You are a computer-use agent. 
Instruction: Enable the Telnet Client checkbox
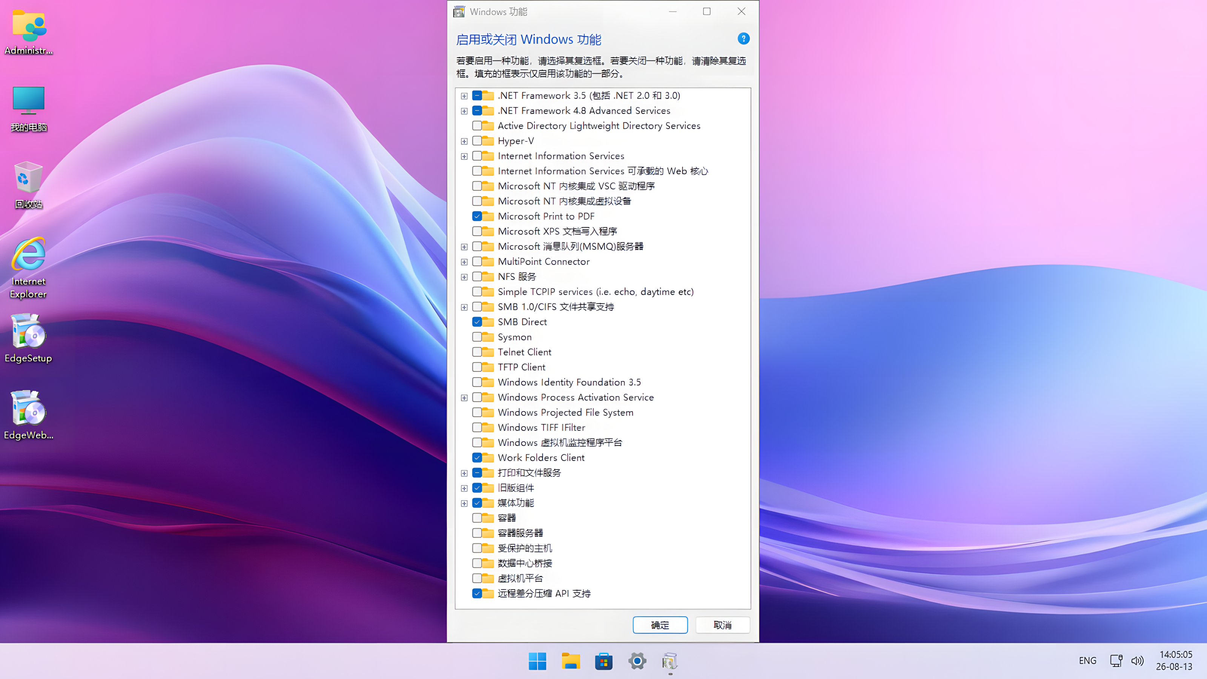click(x=477, y=352)
